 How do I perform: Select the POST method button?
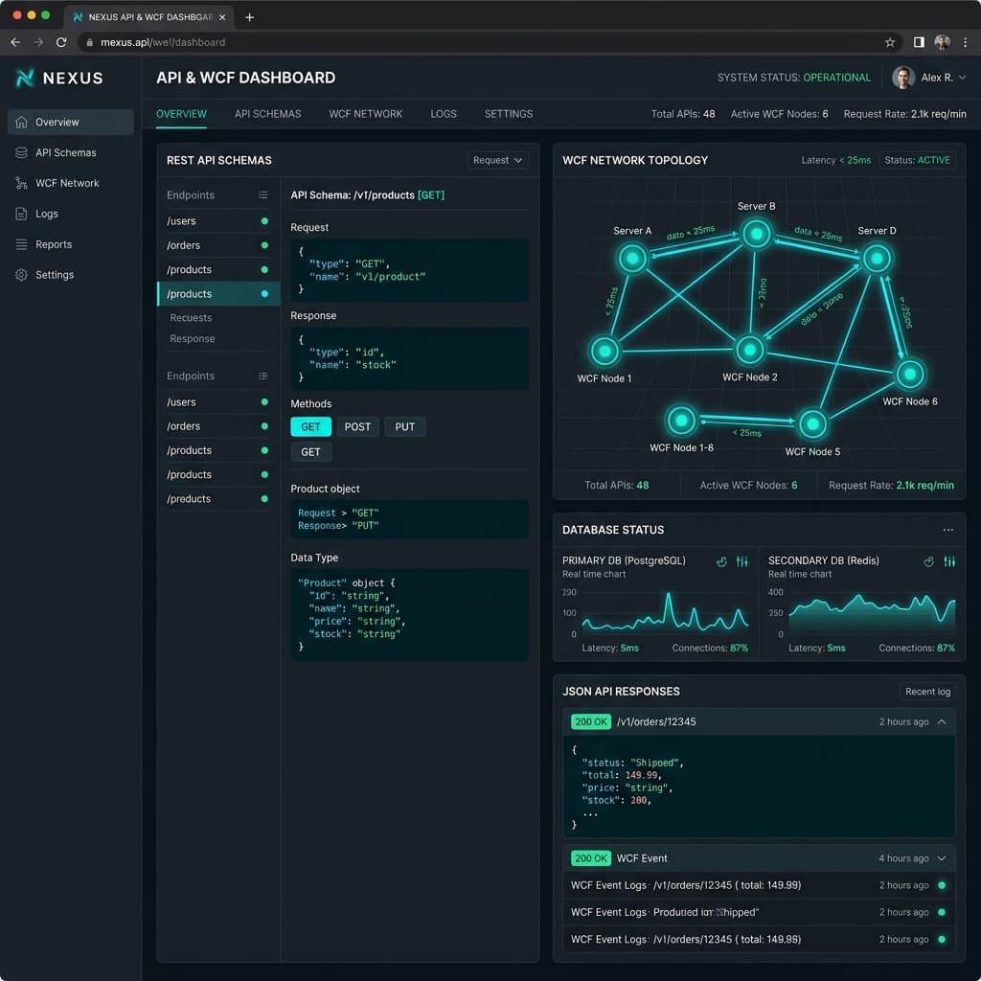tap(358, 426)
